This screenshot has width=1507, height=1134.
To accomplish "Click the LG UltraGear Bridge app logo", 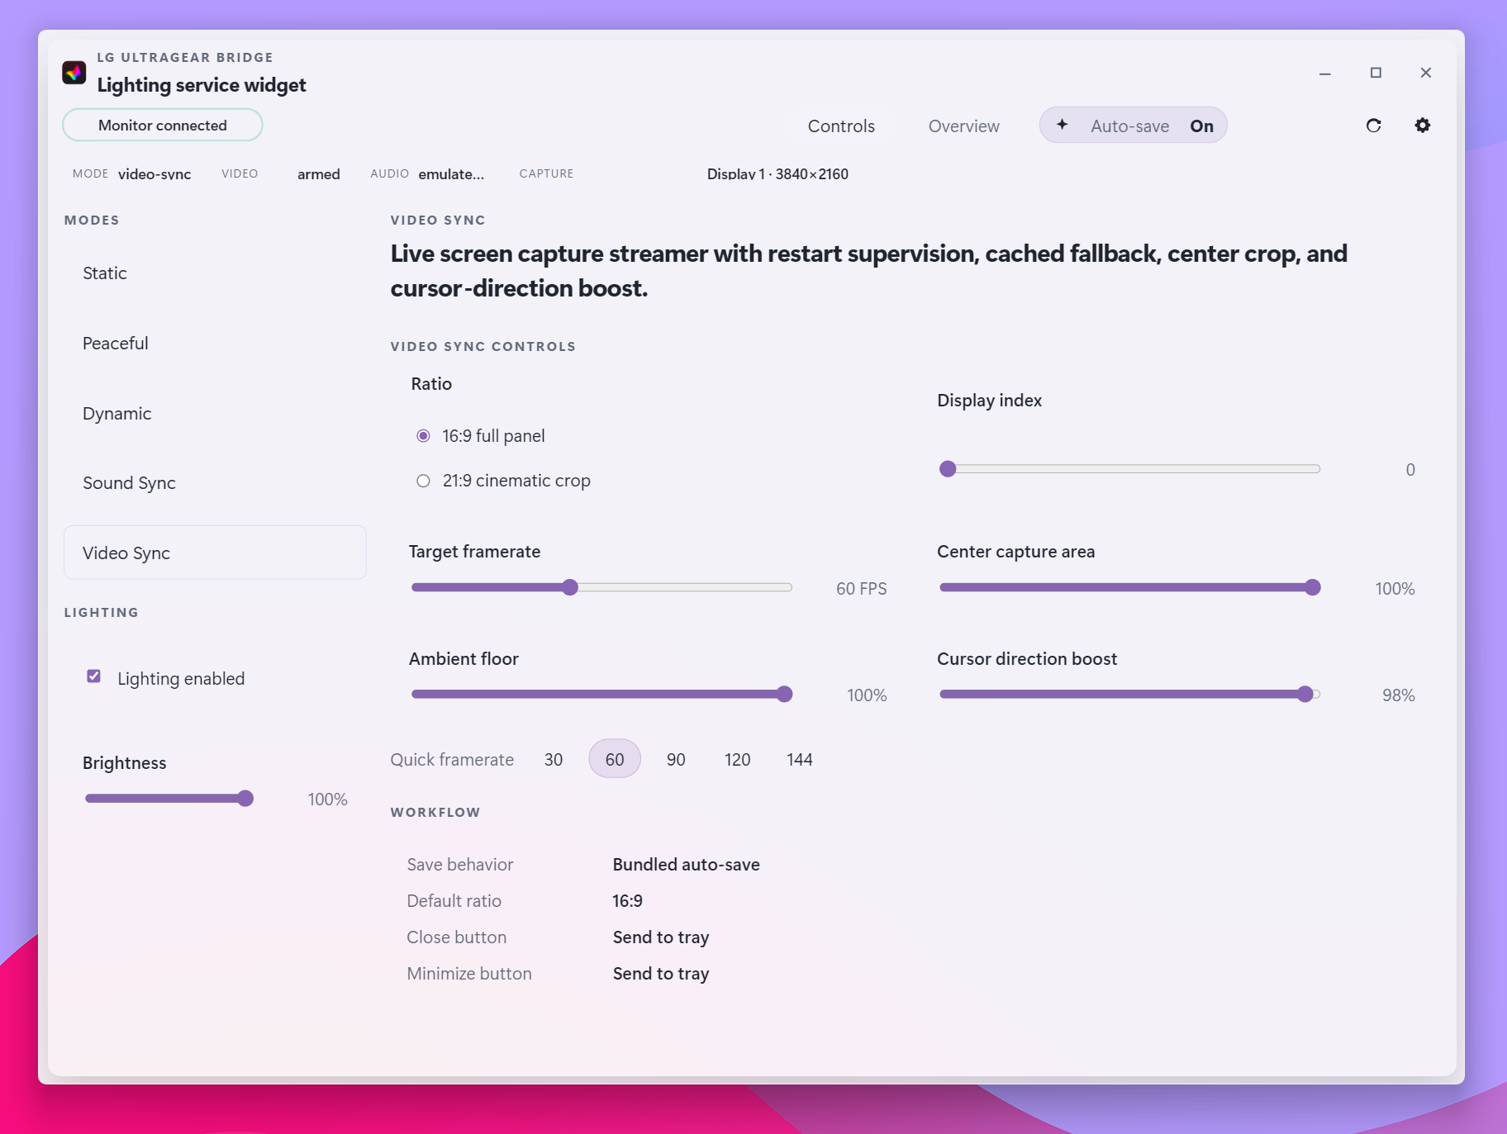I will coord(74,73).
